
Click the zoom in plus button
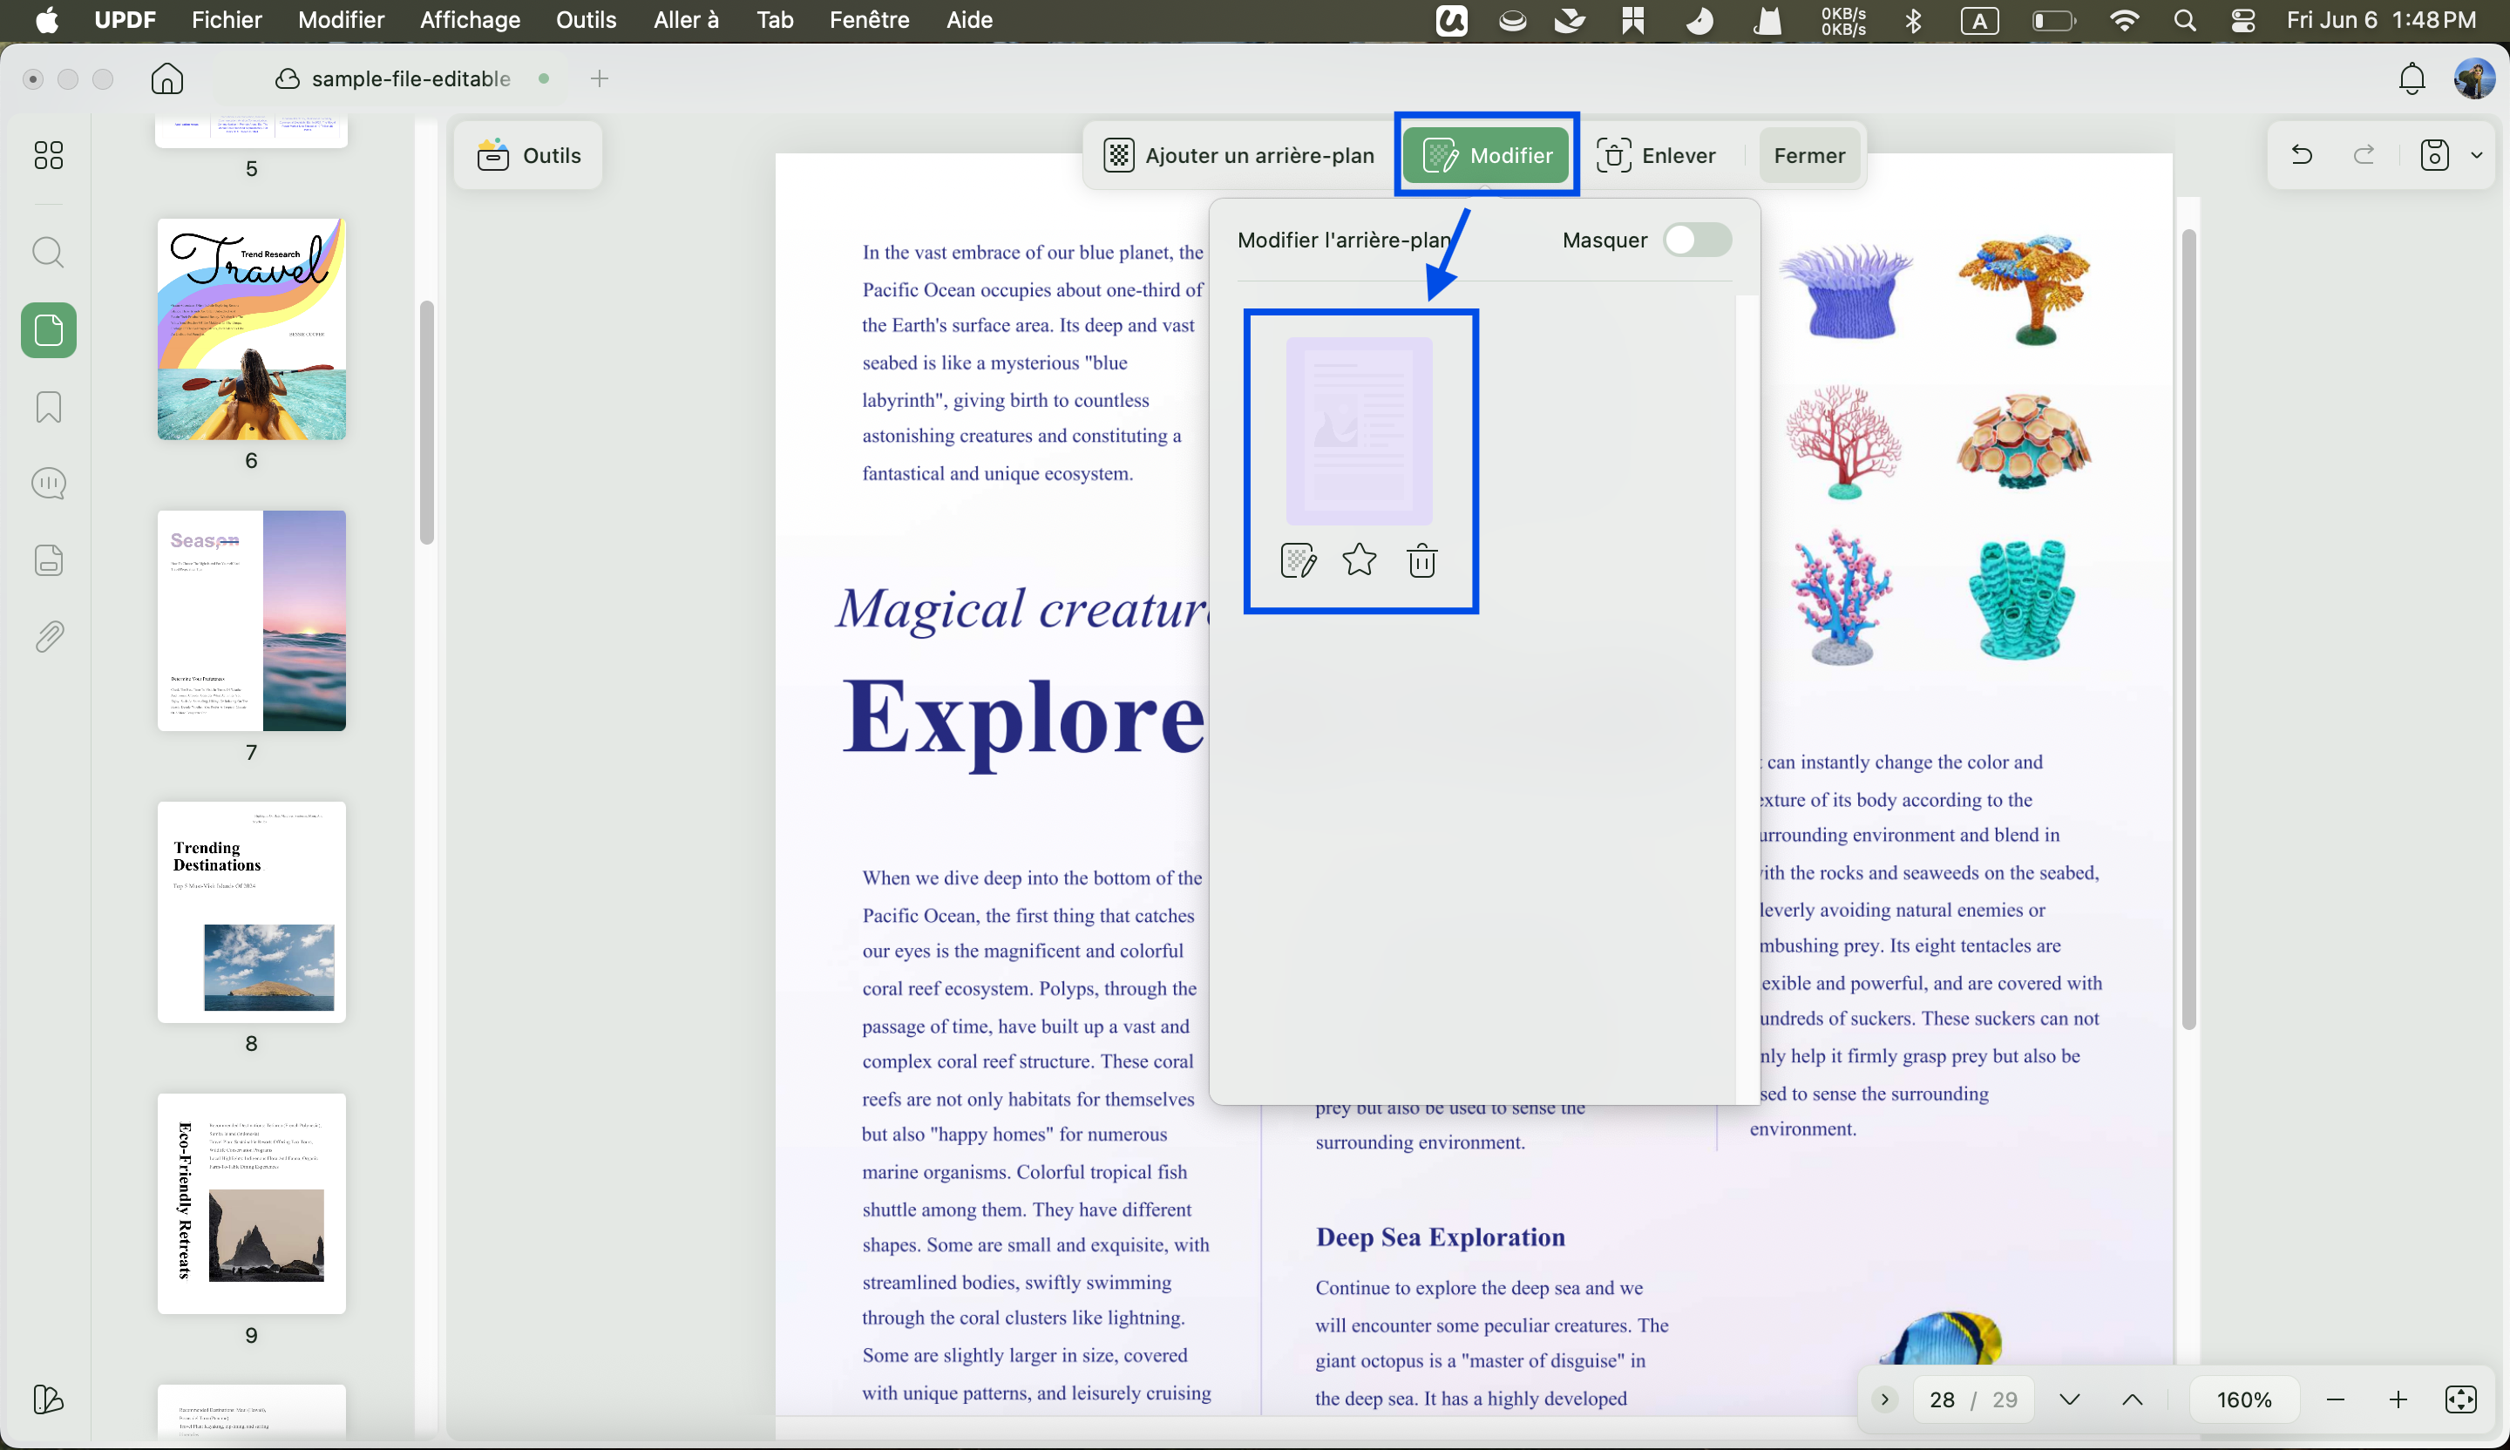coord(2398,1399)
